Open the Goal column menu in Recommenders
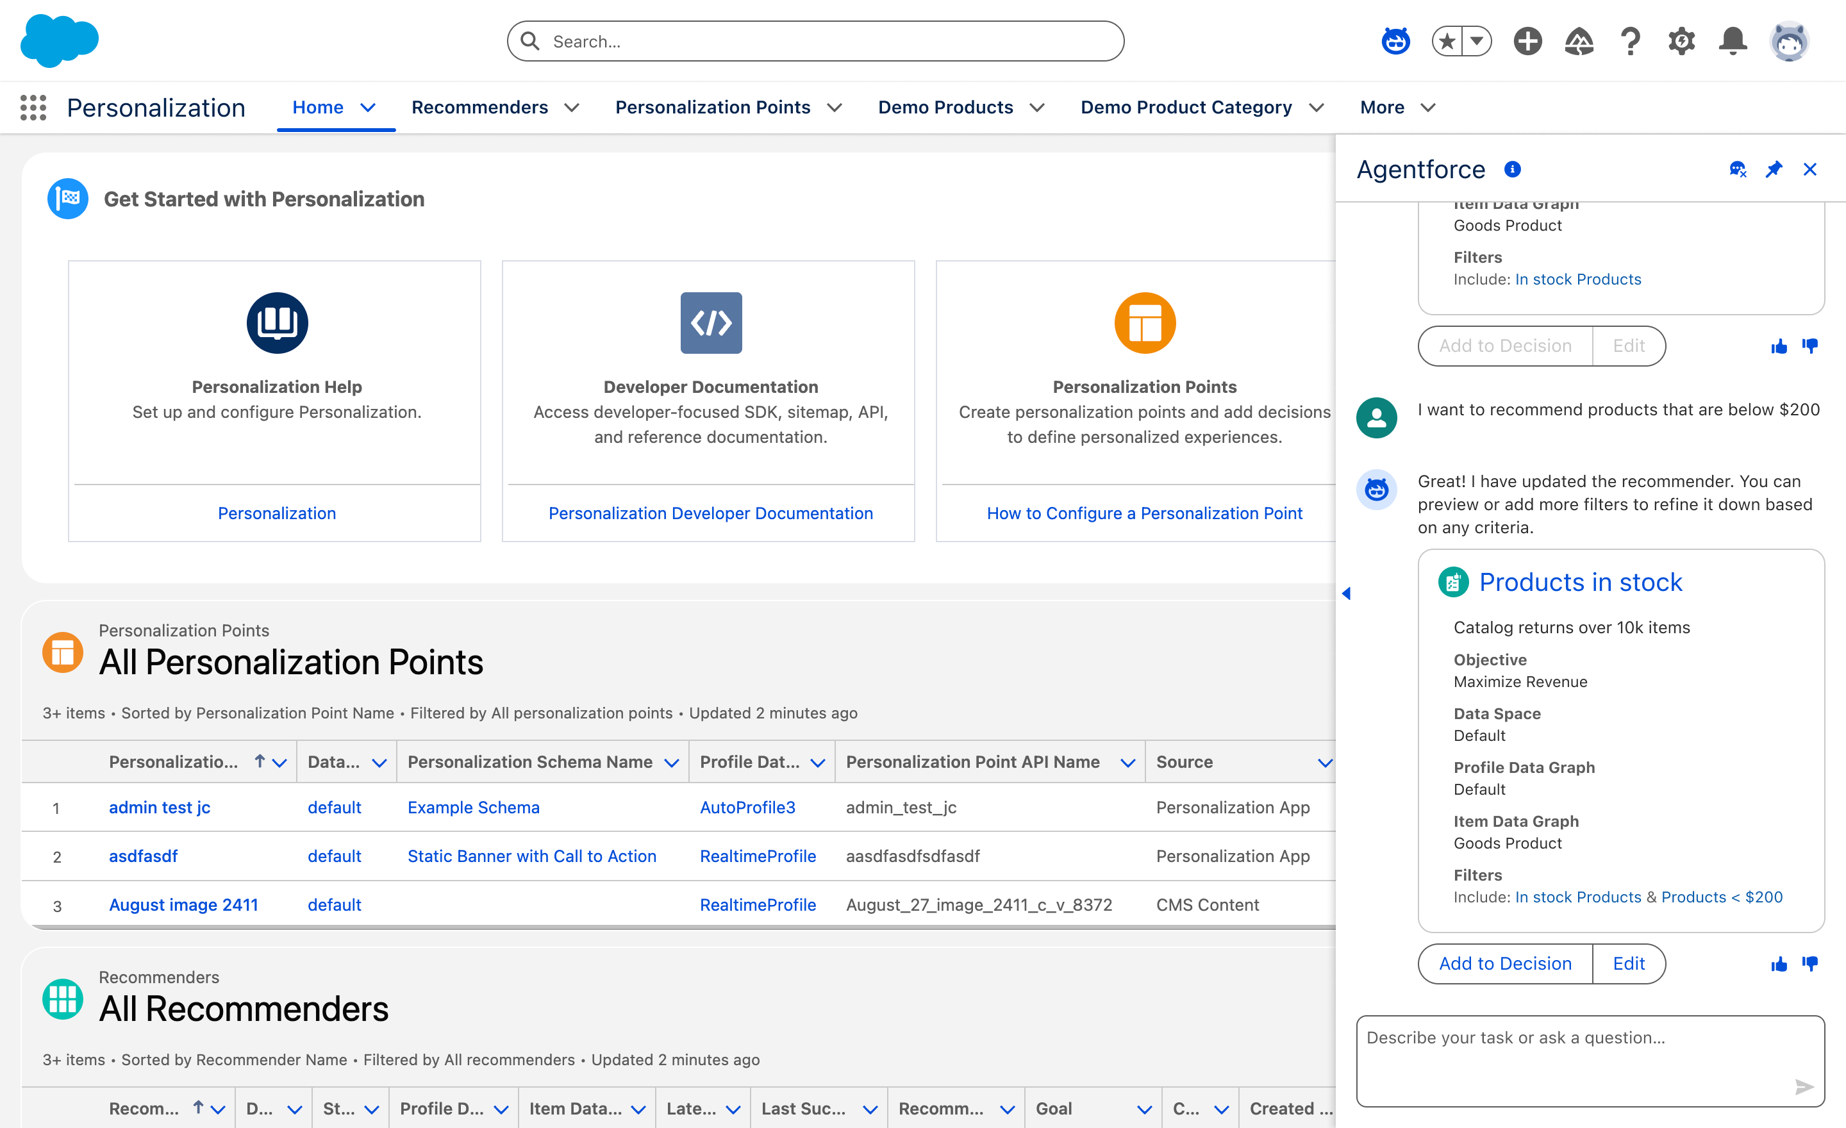 tap(1144, 1109)
